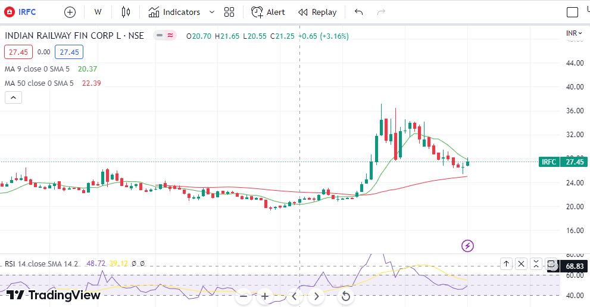Collapse the RSI pane

[x=536, y=264]
